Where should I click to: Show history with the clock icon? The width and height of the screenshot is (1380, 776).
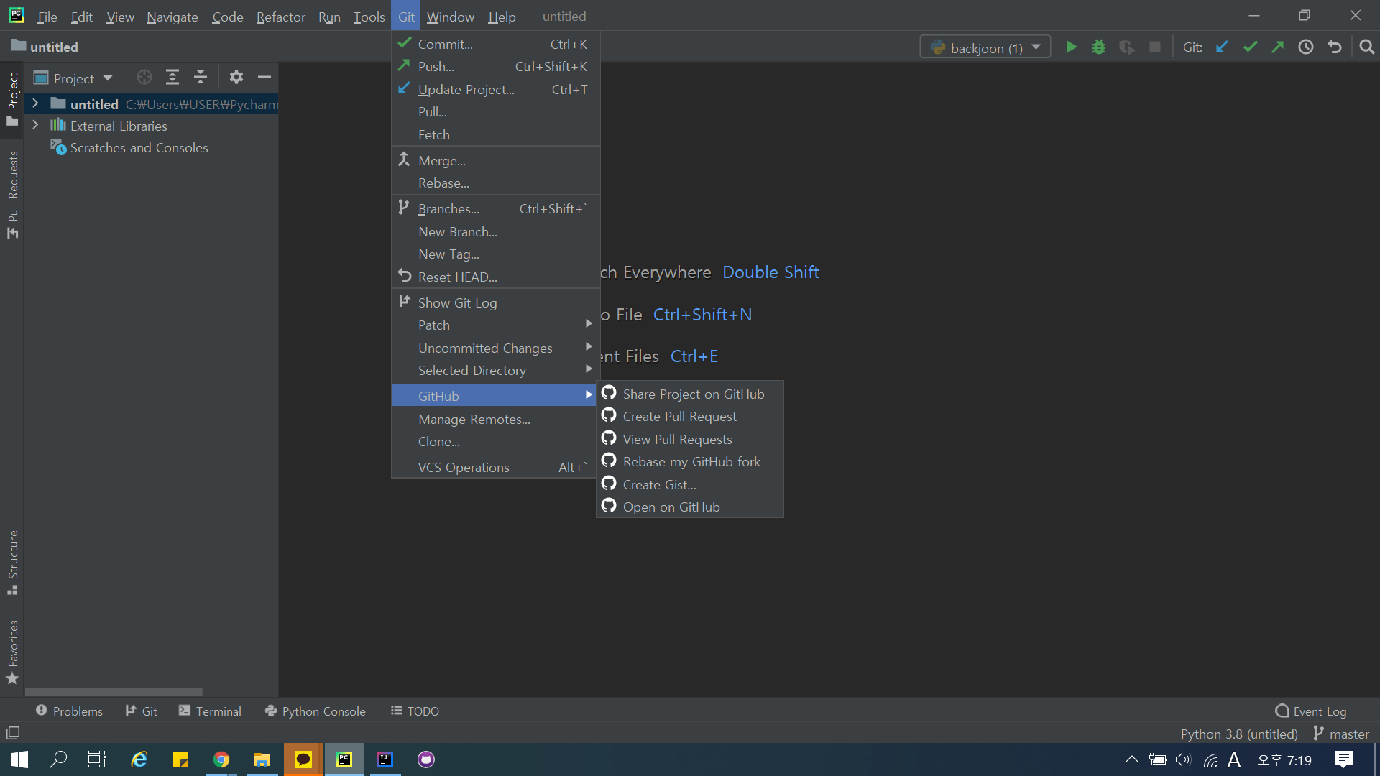coord(1306,46)
